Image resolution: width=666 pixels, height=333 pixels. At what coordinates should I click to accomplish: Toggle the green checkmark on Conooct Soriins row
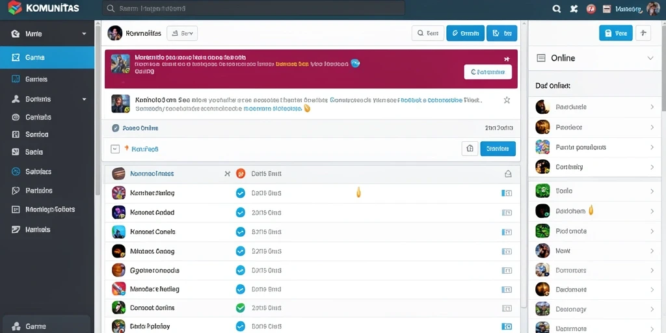(x=241, y=308)
